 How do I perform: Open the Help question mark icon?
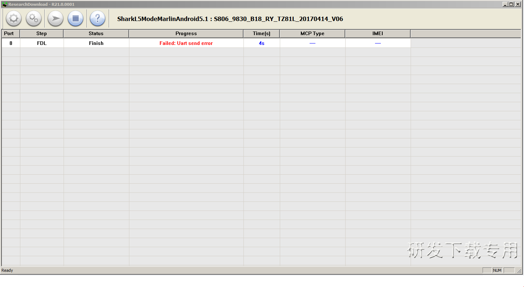click(x=97, y=18)
